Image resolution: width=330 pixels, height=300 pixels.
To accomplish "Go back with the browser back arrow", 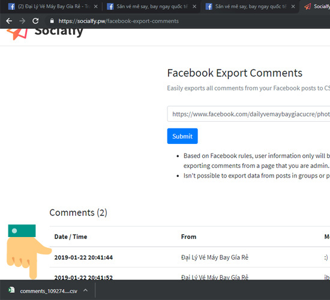I will click(9, 21).
